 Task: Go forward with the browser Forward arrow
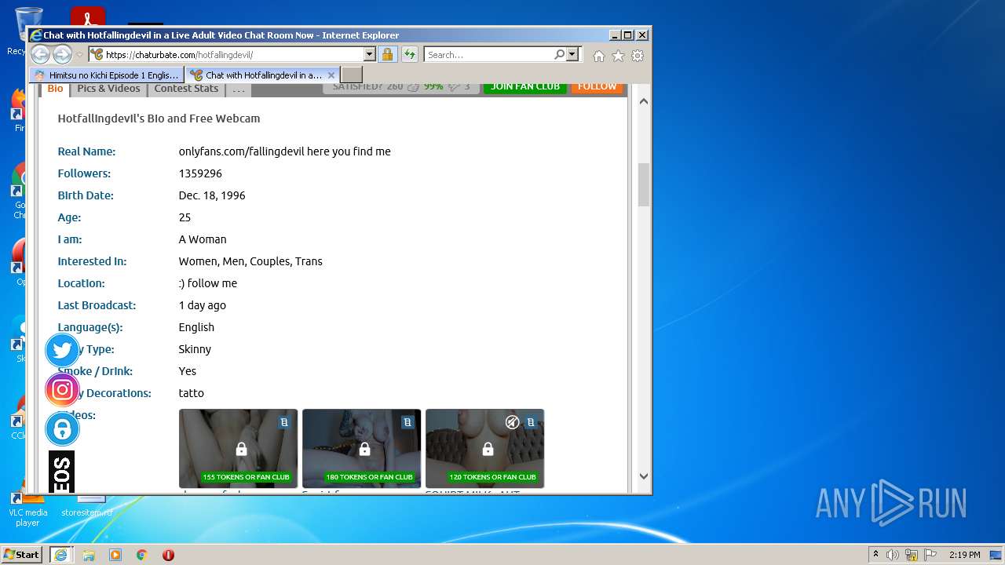pyautogui.click(x=62, y=55)
